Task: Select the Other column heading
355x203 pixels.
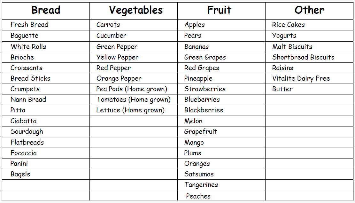Action: [x=309, y=10]
